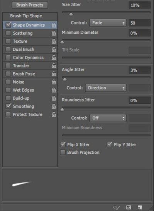
Task: Enable the Dual Brush checkbox
Action: pos(8,50)
